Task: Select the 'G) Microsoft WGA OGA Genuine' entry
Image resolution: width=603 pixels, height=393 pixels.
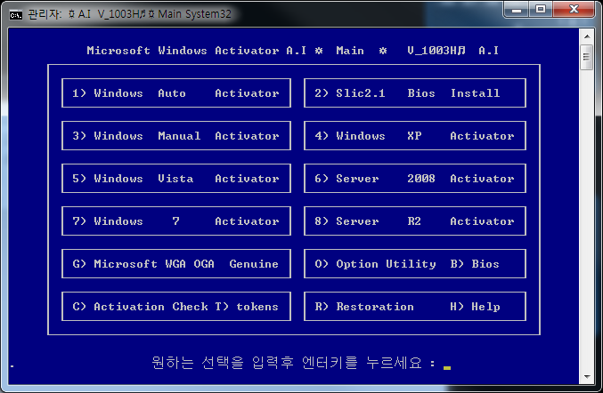Action: point(176,263)
